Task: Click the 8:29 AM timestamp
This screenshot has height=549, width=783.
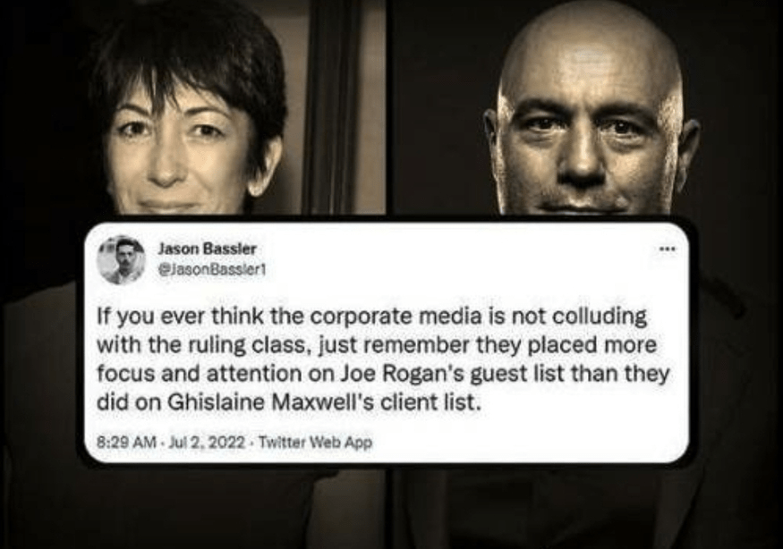Action: [x=125, y=443]
